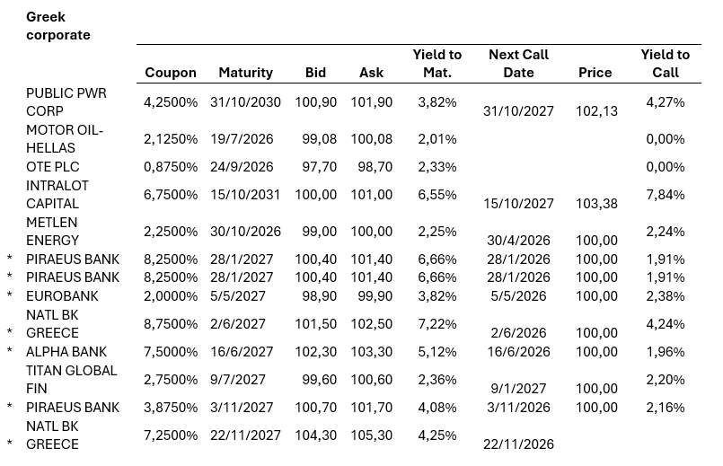
Task: Select the "Maturity" column header
Action: 245,73
